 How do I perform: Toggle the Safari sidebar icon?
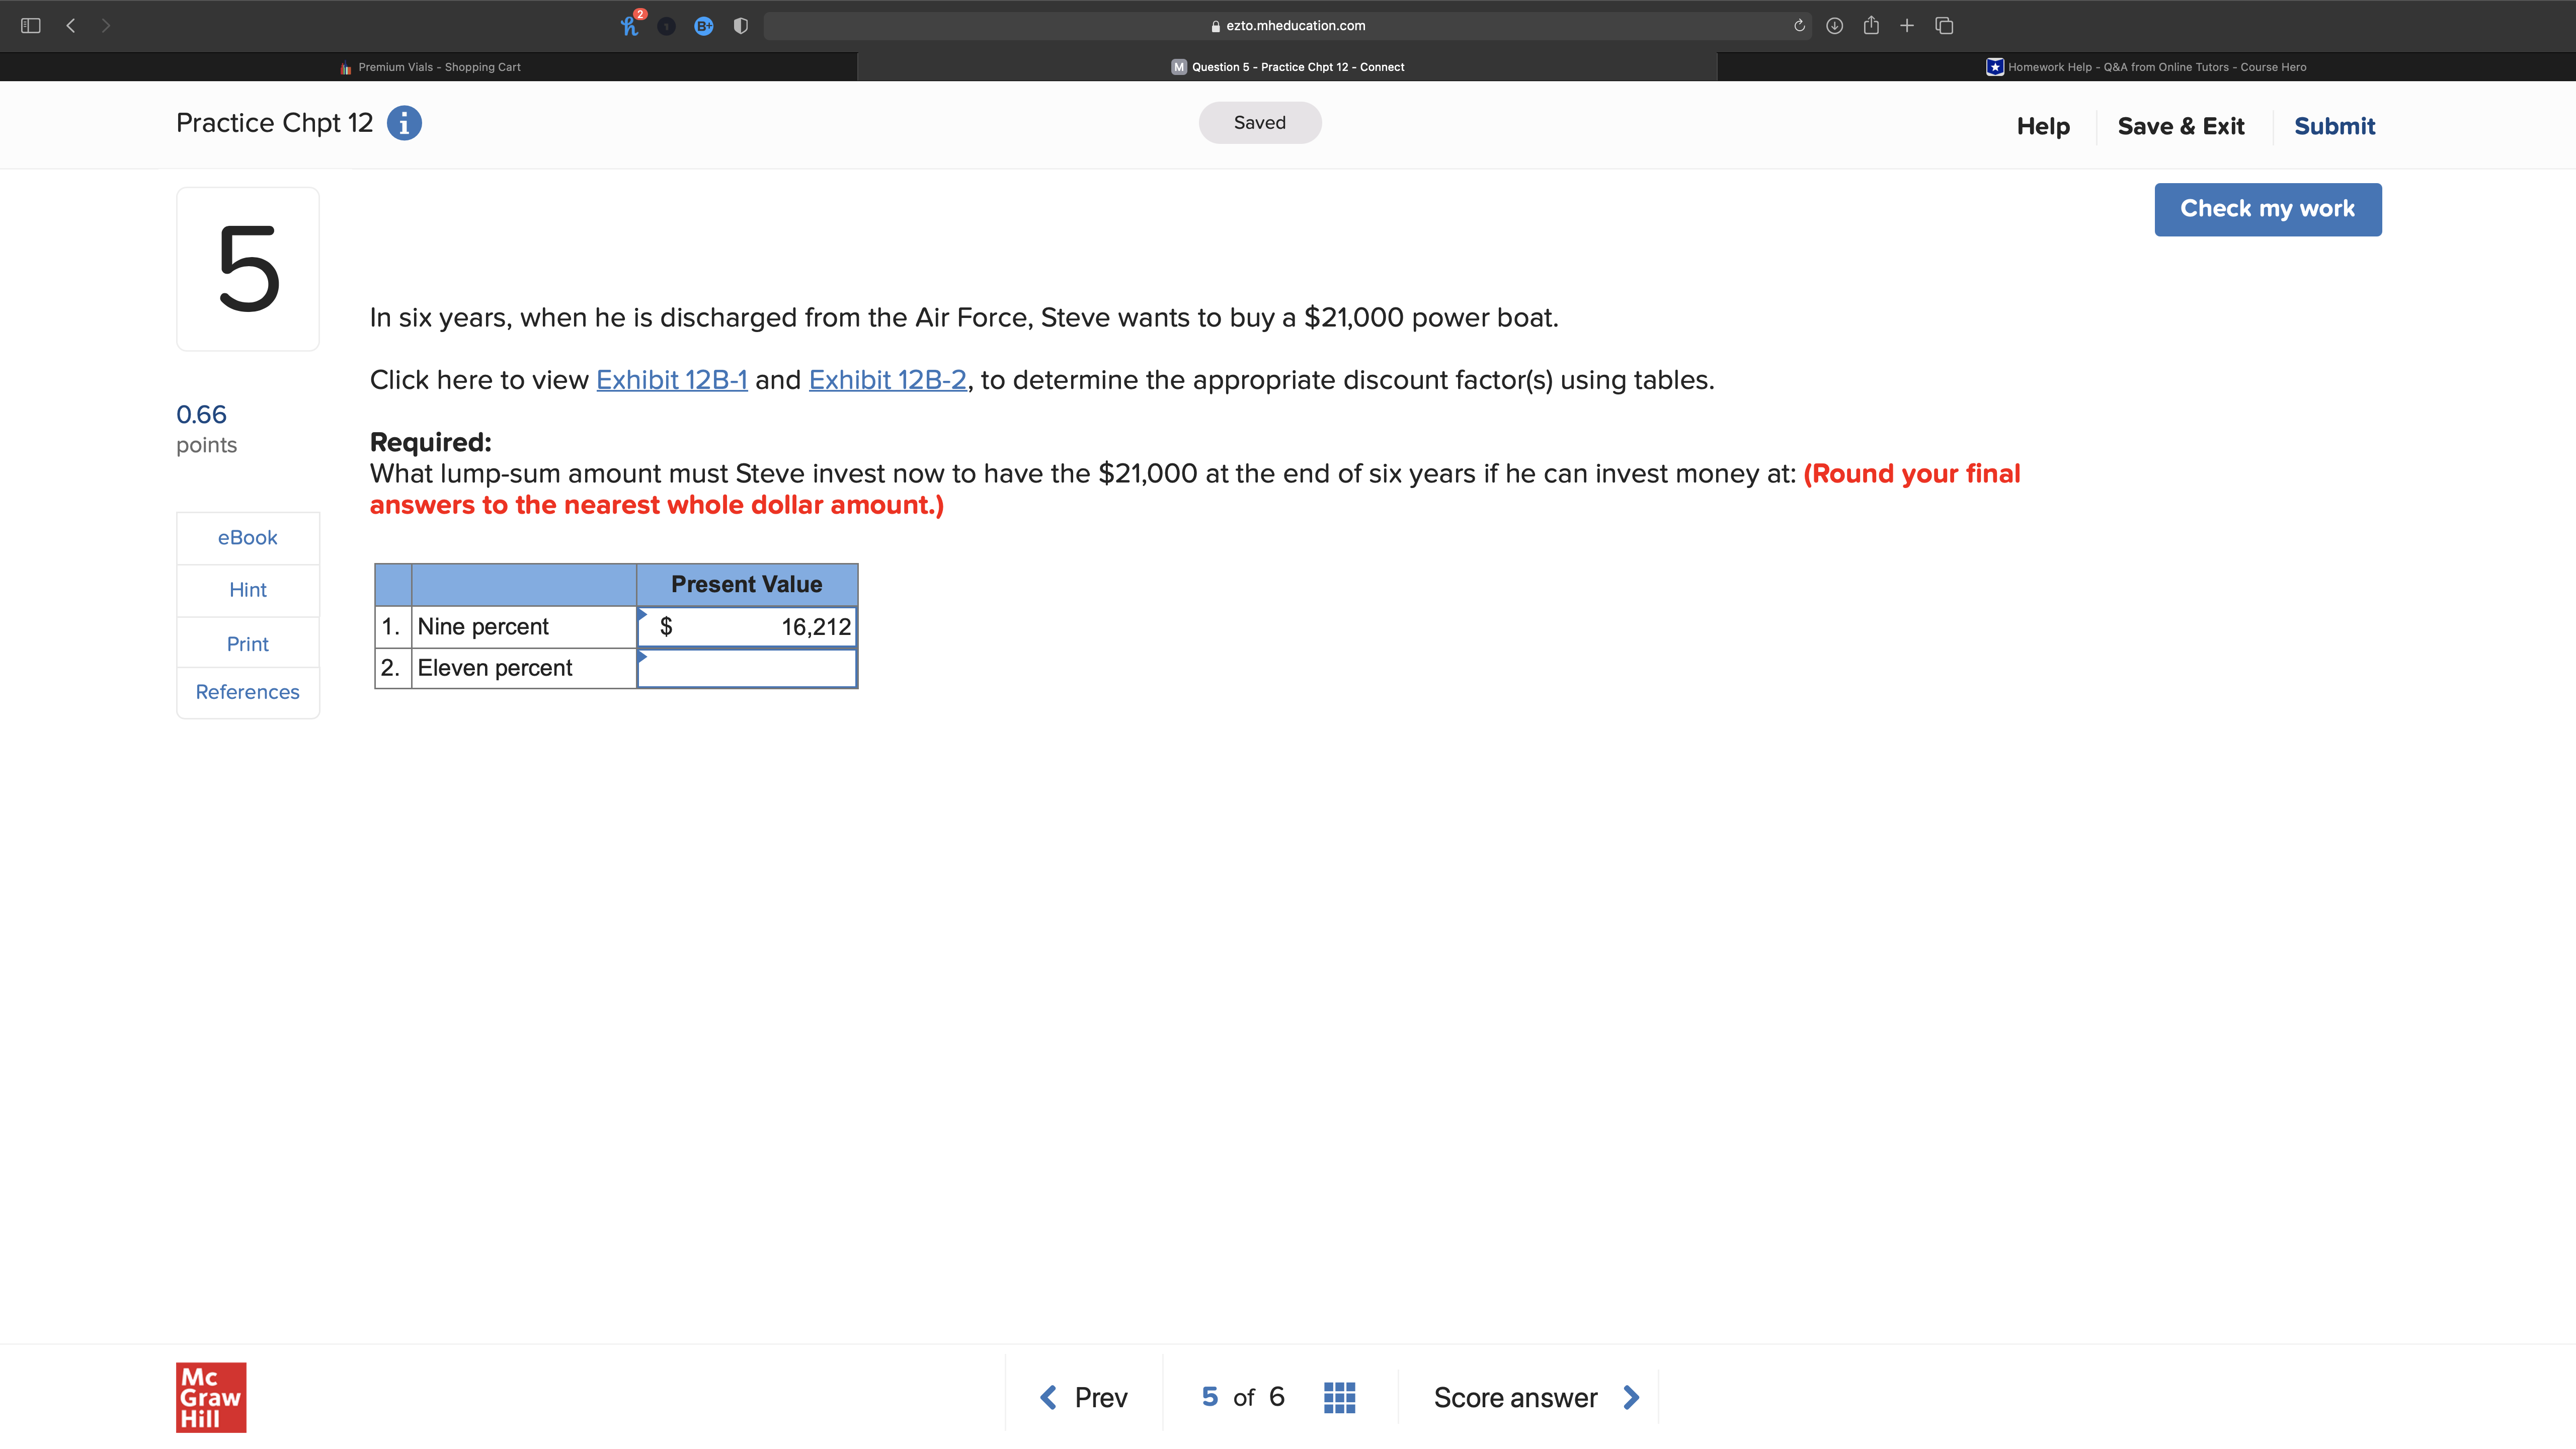tap(30, 25)
